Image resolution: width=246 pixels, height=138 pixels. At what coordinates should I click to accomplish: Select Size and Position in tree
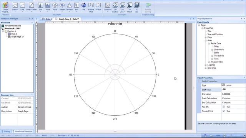[215, 34]
